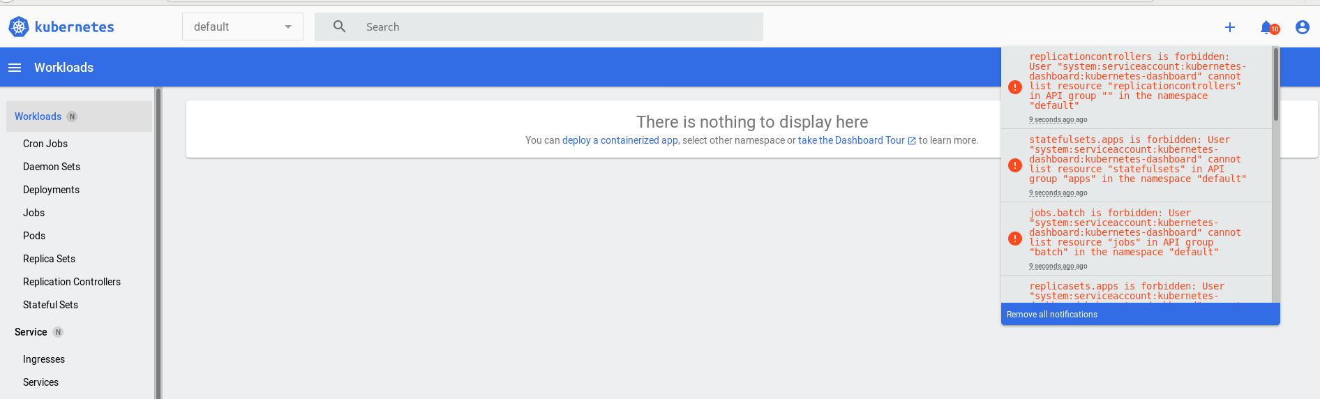Open the hamburger navigation menu
This screenshot has height=399, width=1320.
tap(15, 68)
